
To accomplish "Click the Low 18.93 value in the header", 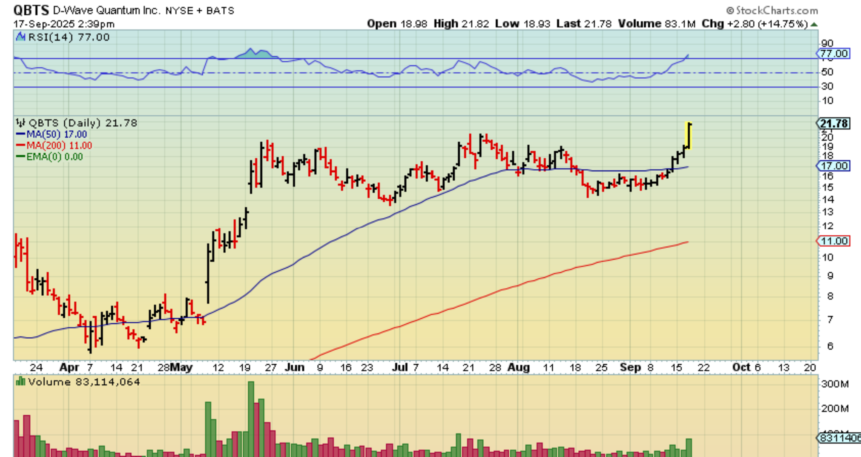I will tap(522, 24).
